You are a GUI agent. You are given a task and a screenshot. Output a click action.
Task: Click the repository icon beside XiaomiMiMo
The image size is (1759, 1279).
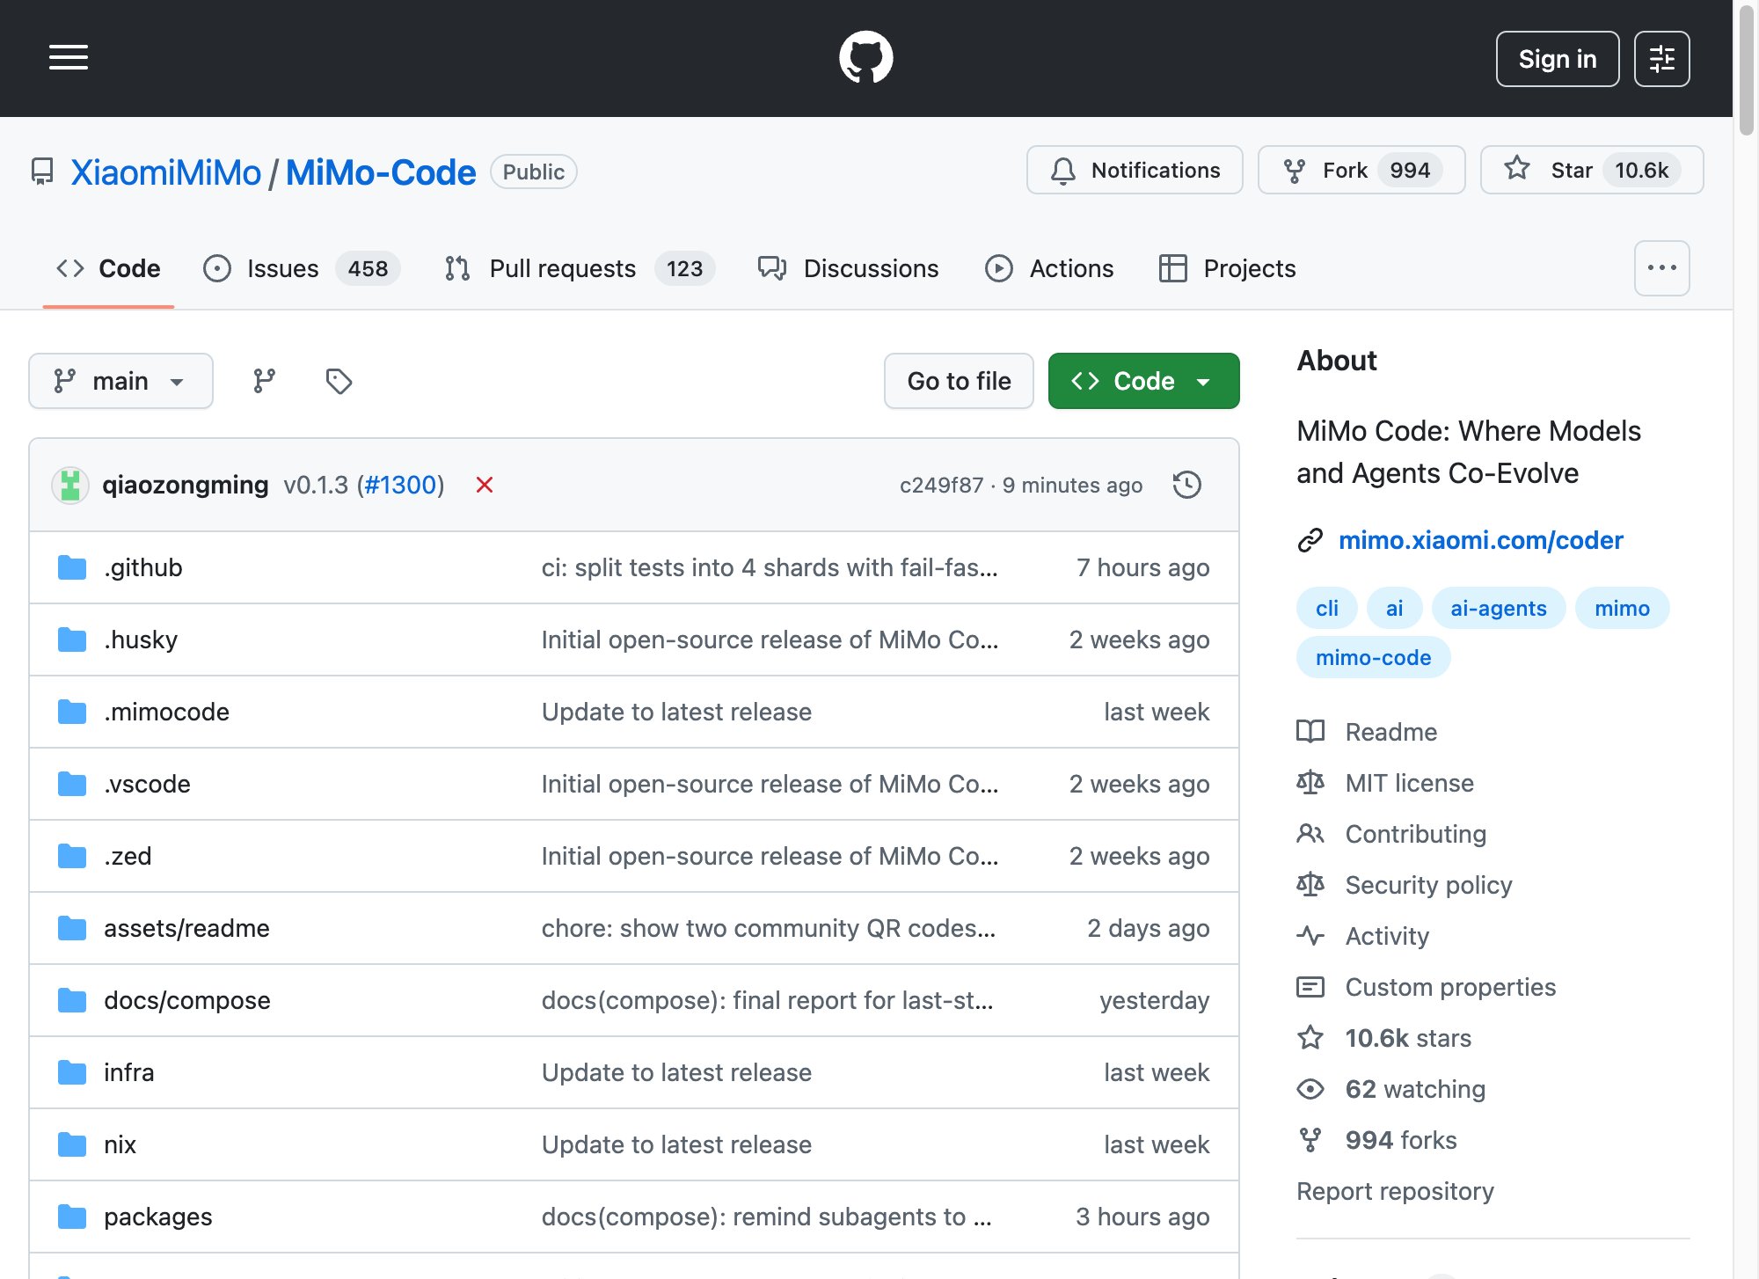click(42, 172)
